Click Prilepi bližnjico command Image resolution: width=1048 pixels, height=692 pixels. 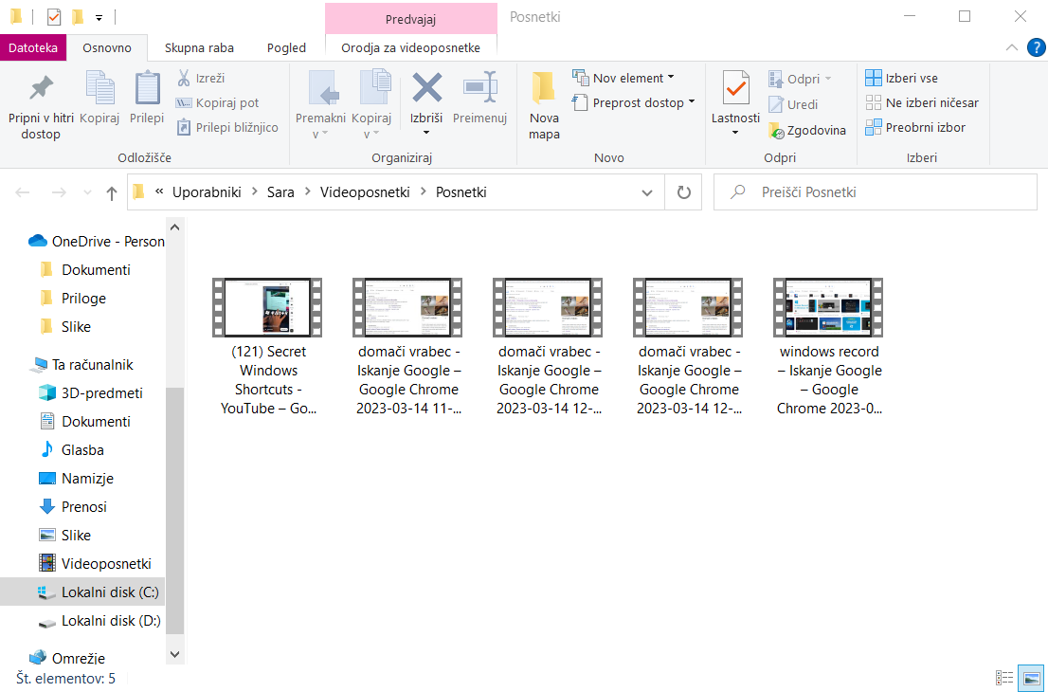tap(227, 127)
